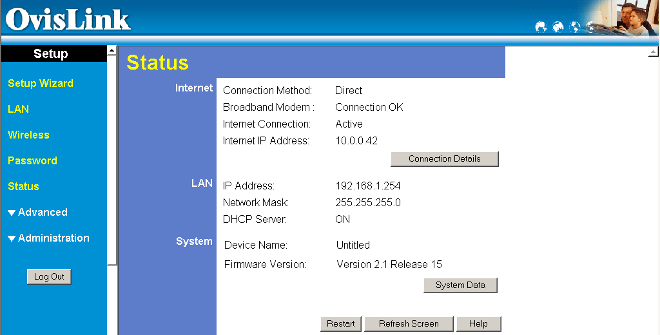This screenshot has width=660, height=335.
Task: Open System Data
Action: (460, 285)
